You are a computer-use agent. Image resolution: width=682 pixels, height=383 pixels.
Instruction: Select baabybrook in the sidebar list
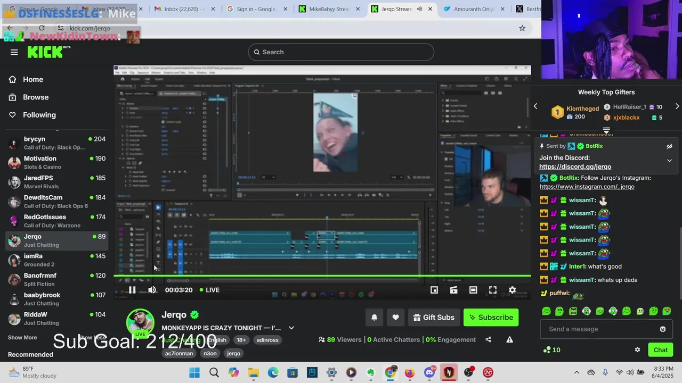(x=57, y=299)
